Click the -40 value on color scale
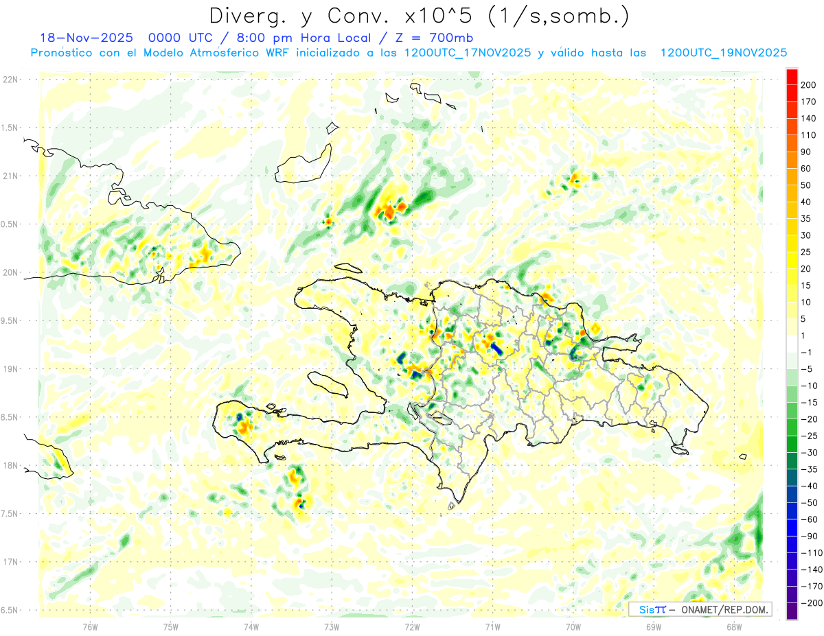The image size is (824, 636). 808,486
